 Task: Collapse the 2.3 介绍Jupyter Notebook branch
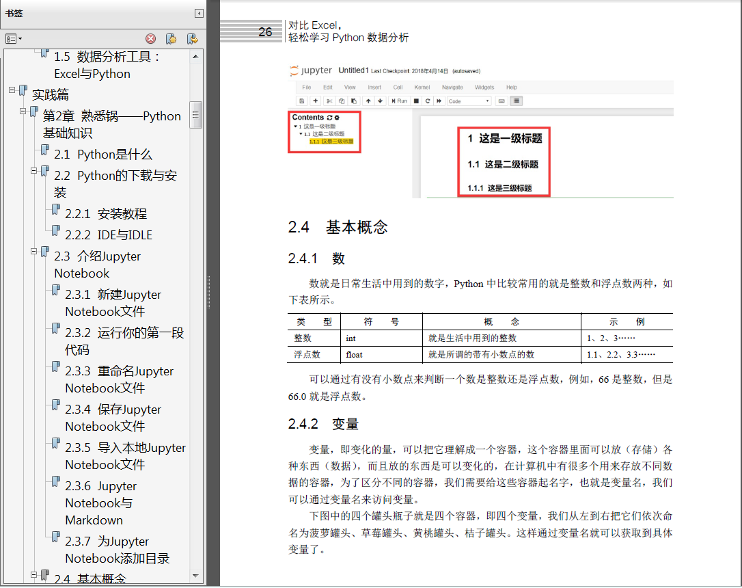click(34, 252)
